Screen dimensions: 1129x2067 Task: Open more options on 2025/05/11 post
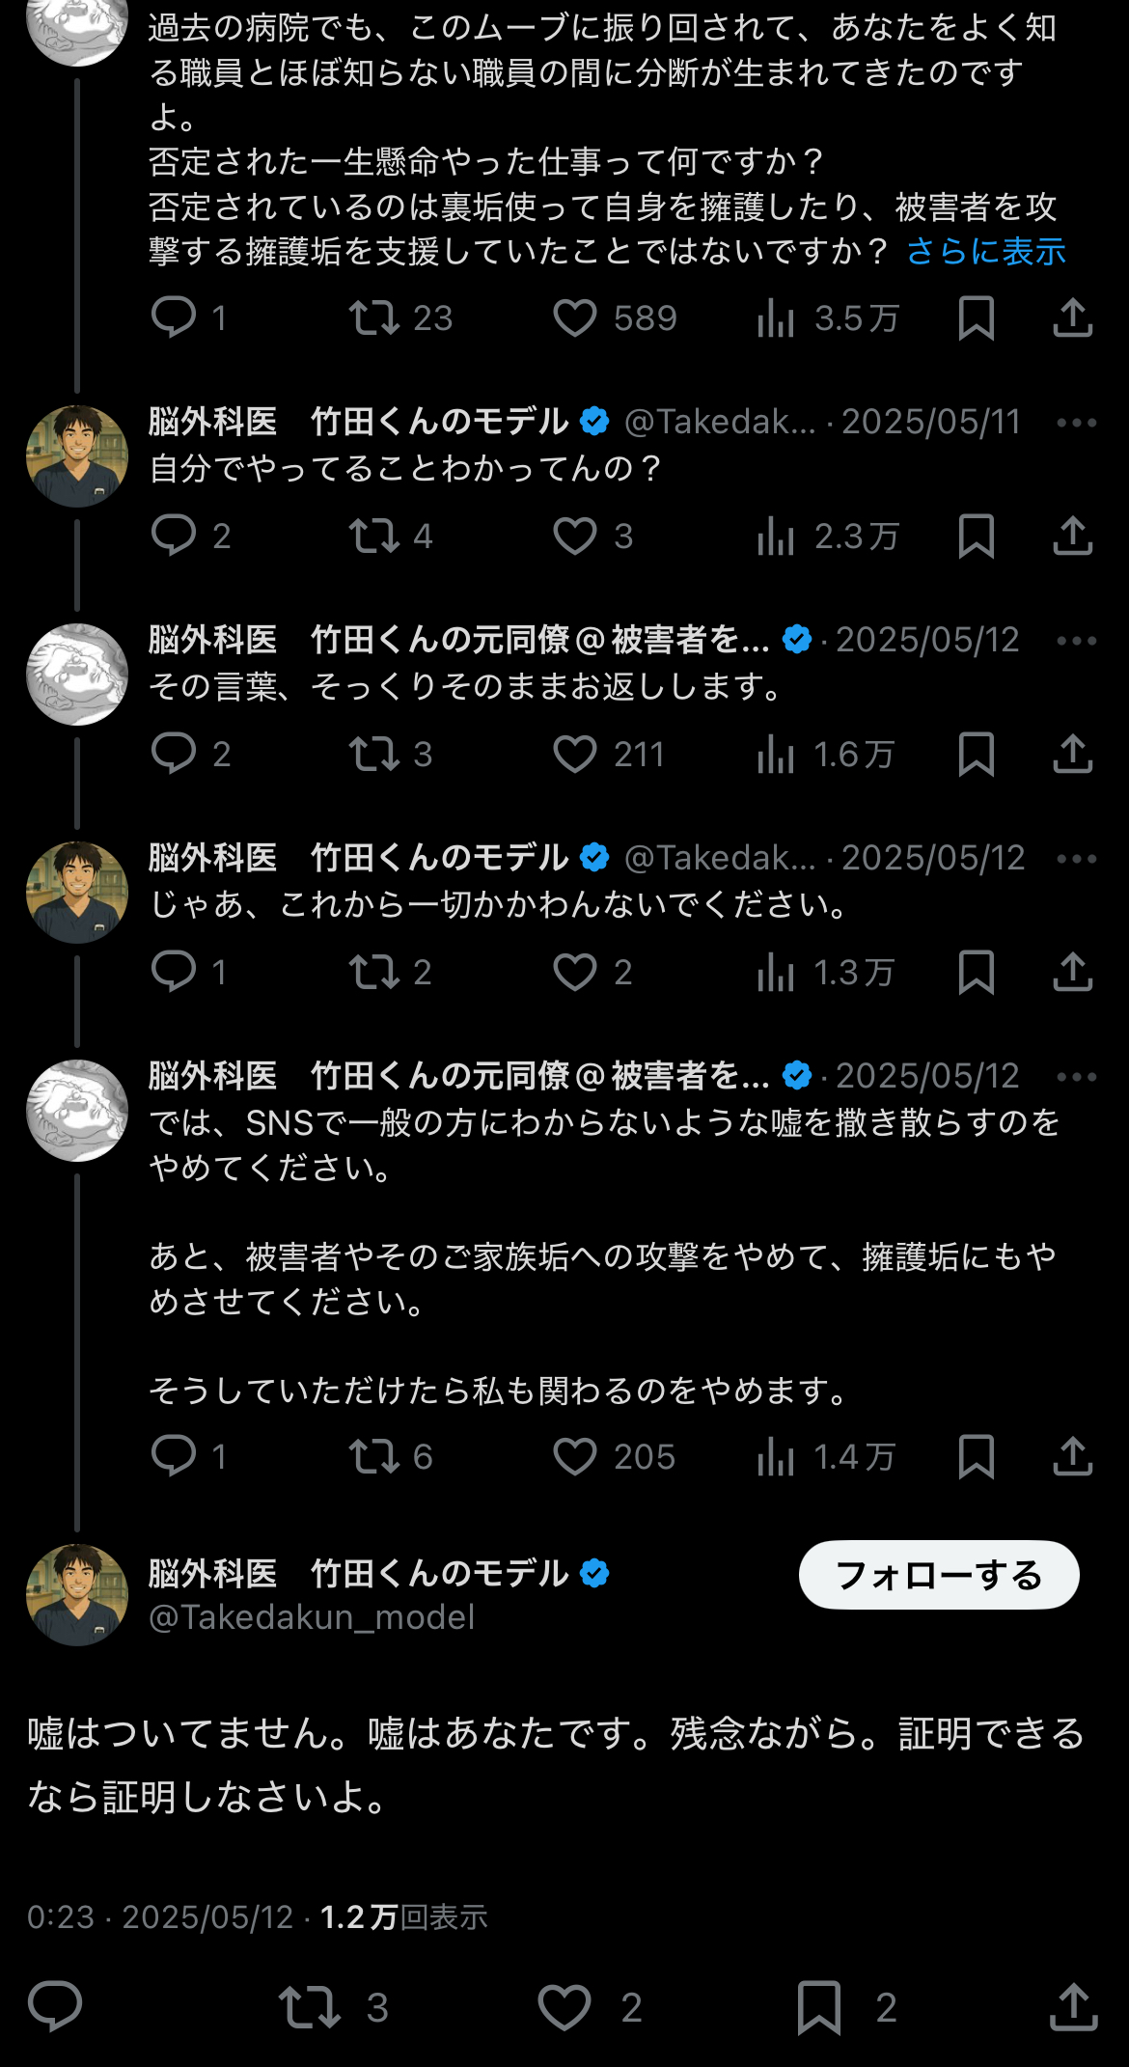click(1076, 423)
